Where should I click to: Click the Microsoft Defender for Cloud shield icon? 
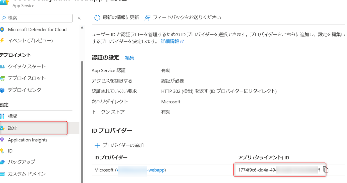click(2, 30)
